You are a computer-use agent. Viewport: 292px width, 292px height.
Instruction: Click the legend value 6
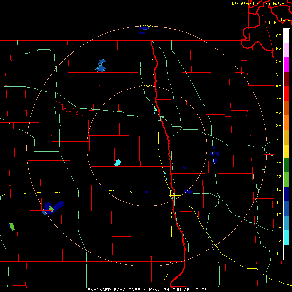pyautogui.click(x=280, y=228)
